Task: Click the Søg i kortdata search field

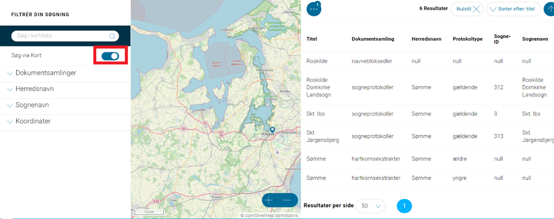Action: (65, 36)
